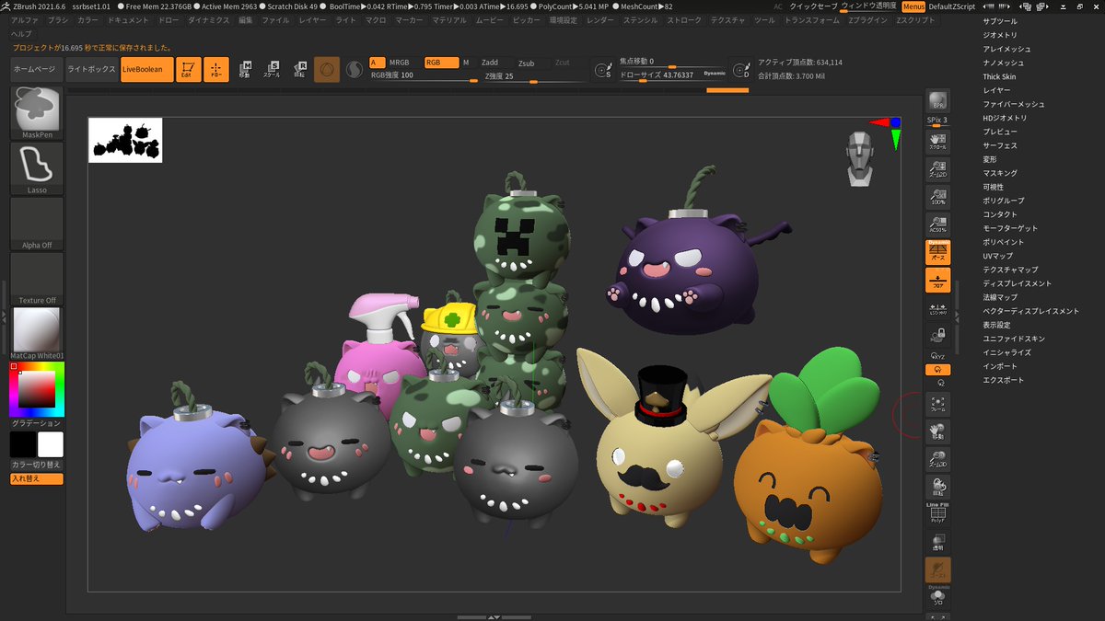Toggle the Floor (フロア) grid button

(938, 281)
